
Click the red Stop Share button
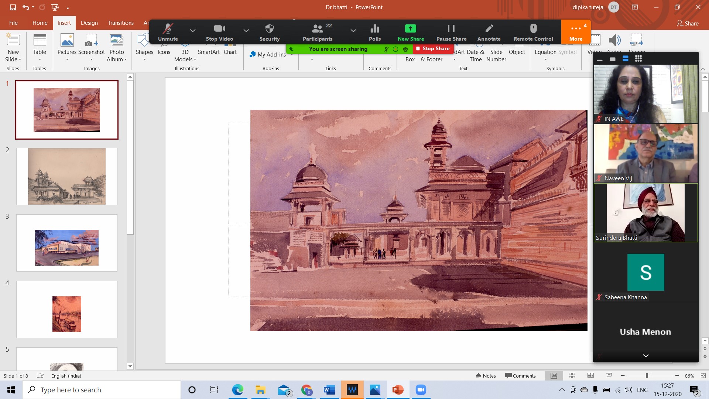pos(433,48)
